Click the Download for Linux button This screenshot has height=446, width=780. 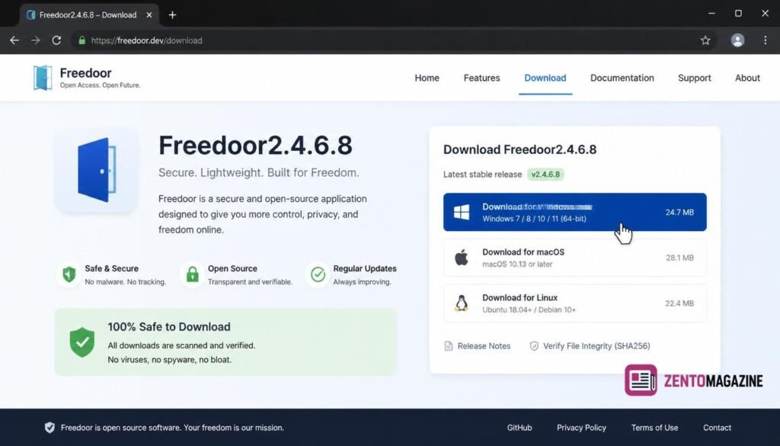tap(574, 303)
